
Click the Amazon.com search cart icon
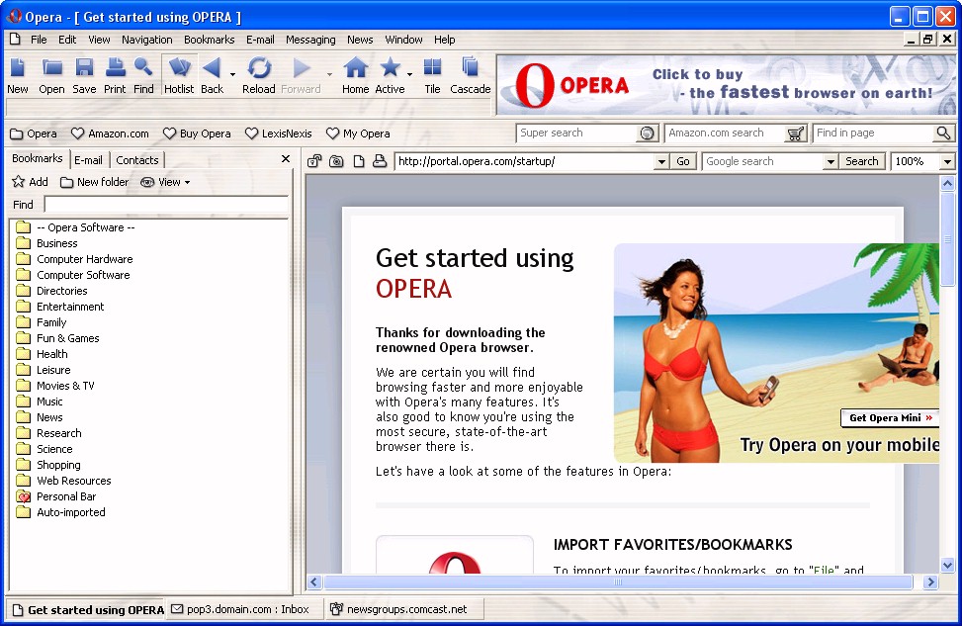point(795,134)
